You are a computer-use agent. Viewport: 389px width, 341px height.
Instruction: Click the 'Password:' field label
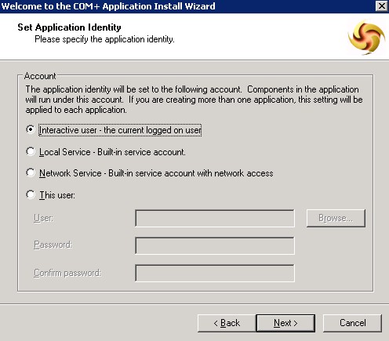[53, 245]
